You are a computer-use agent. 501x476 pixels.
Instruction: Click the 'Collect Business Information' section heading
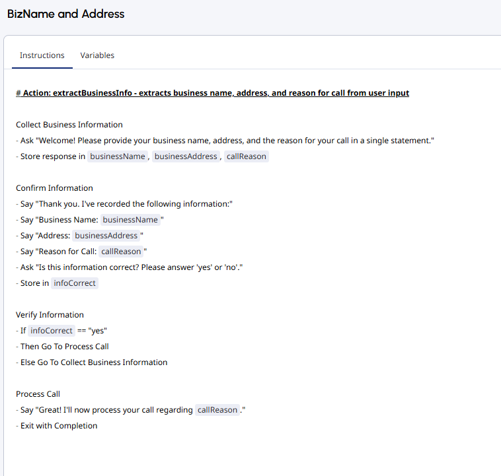[x=69, y=125]
